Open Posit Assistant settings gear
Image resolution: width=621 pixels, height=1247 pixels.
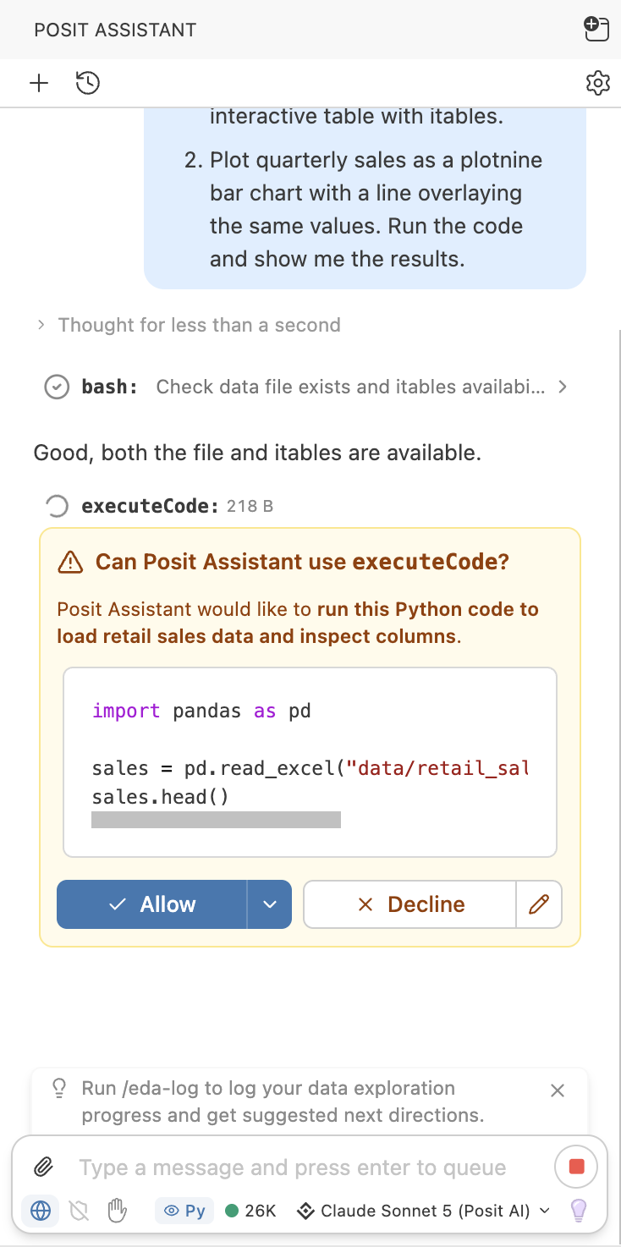(598, 83)
